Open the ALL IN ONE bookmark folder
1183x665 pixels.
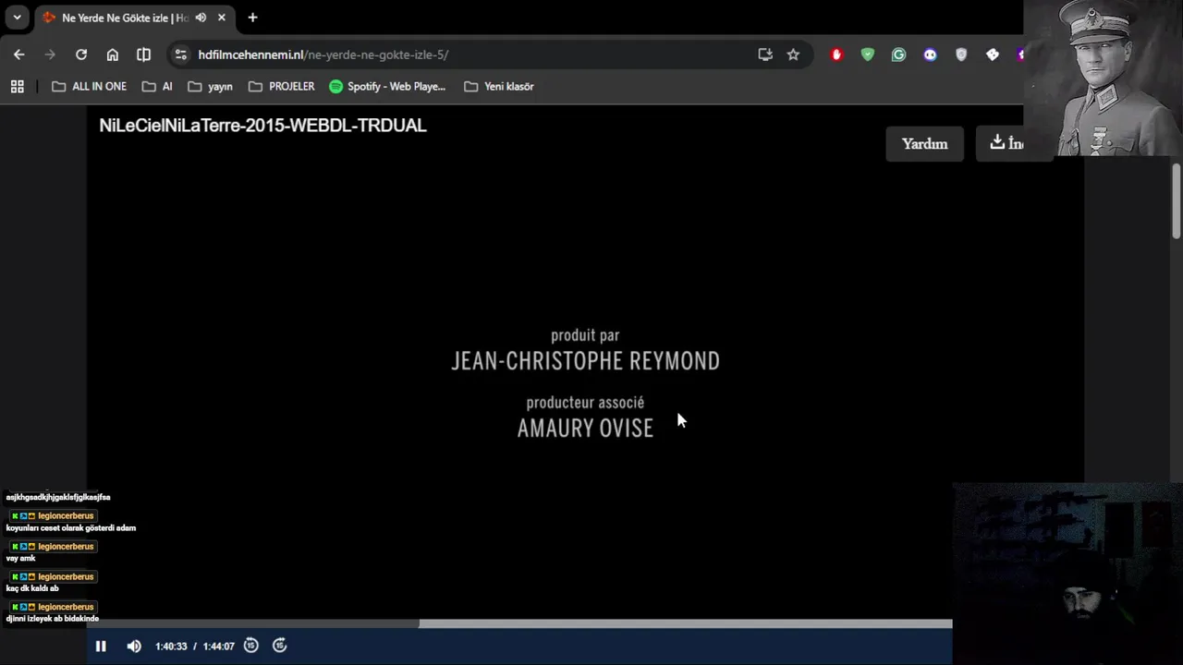pyautogui.click(x=89, y=86)
